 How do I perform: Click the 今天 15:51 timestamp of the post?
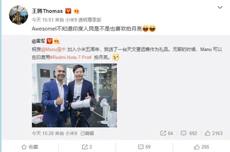tap(42, 20)
